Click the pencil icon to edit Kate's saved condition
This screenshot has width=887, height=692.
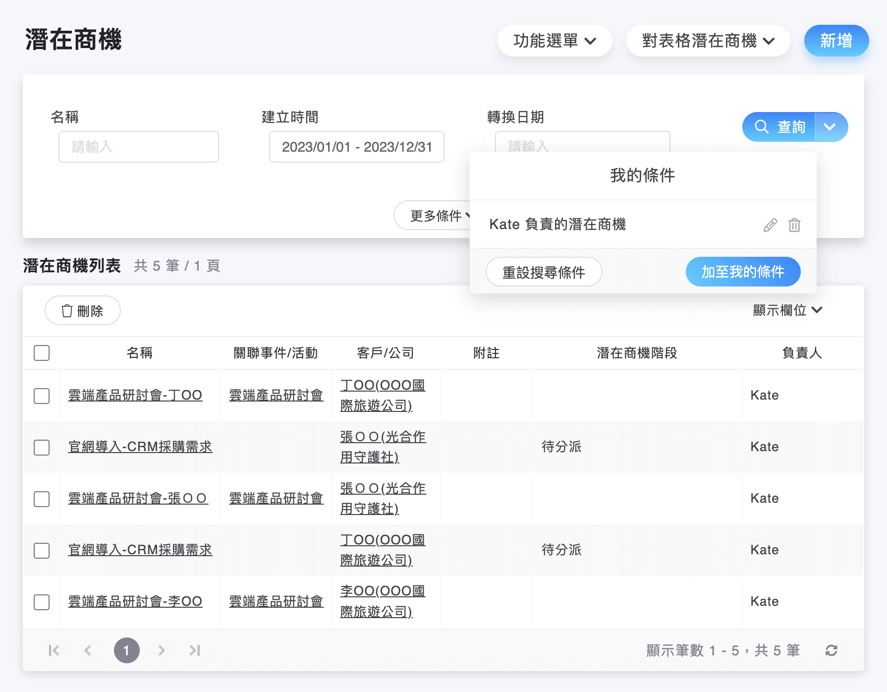pyautogui.click(x=770, y=225)
